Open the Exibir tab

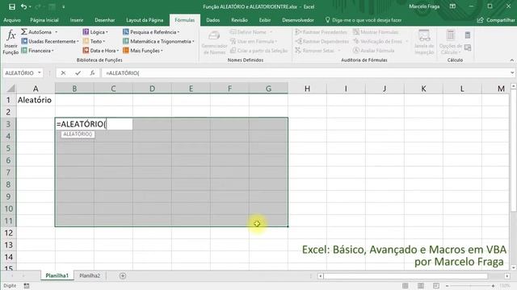coord(264,20)
